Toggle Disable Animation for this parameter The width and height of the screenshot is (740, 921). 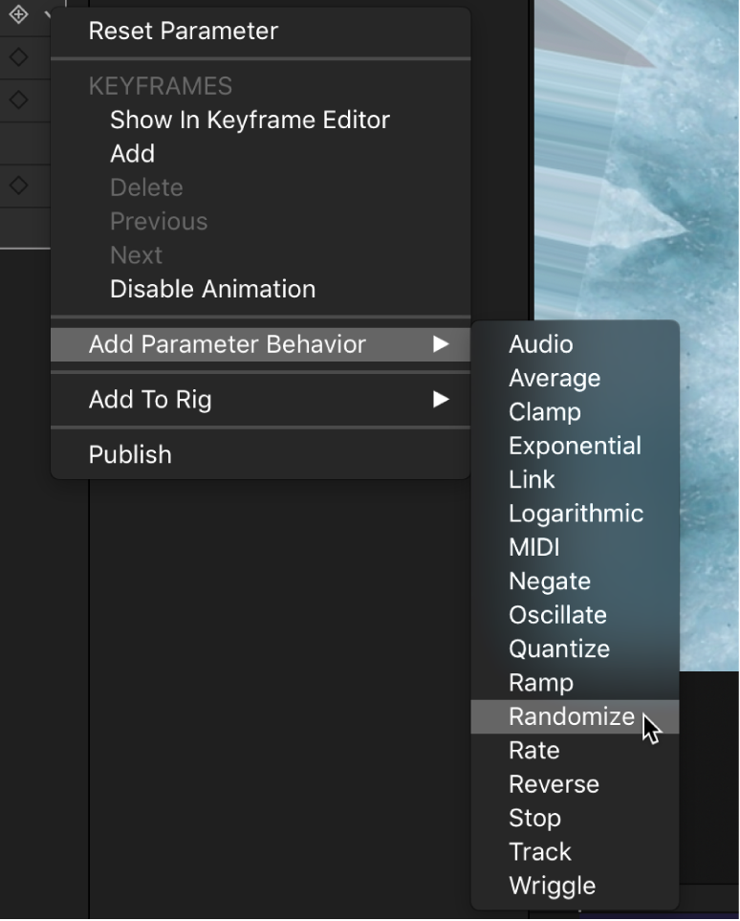tap(212, 289)
